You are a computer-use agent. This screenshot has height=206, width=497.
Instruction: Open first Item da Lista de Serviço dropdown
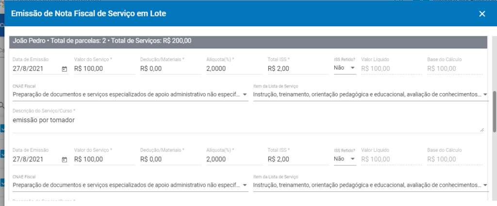point(371,95)
